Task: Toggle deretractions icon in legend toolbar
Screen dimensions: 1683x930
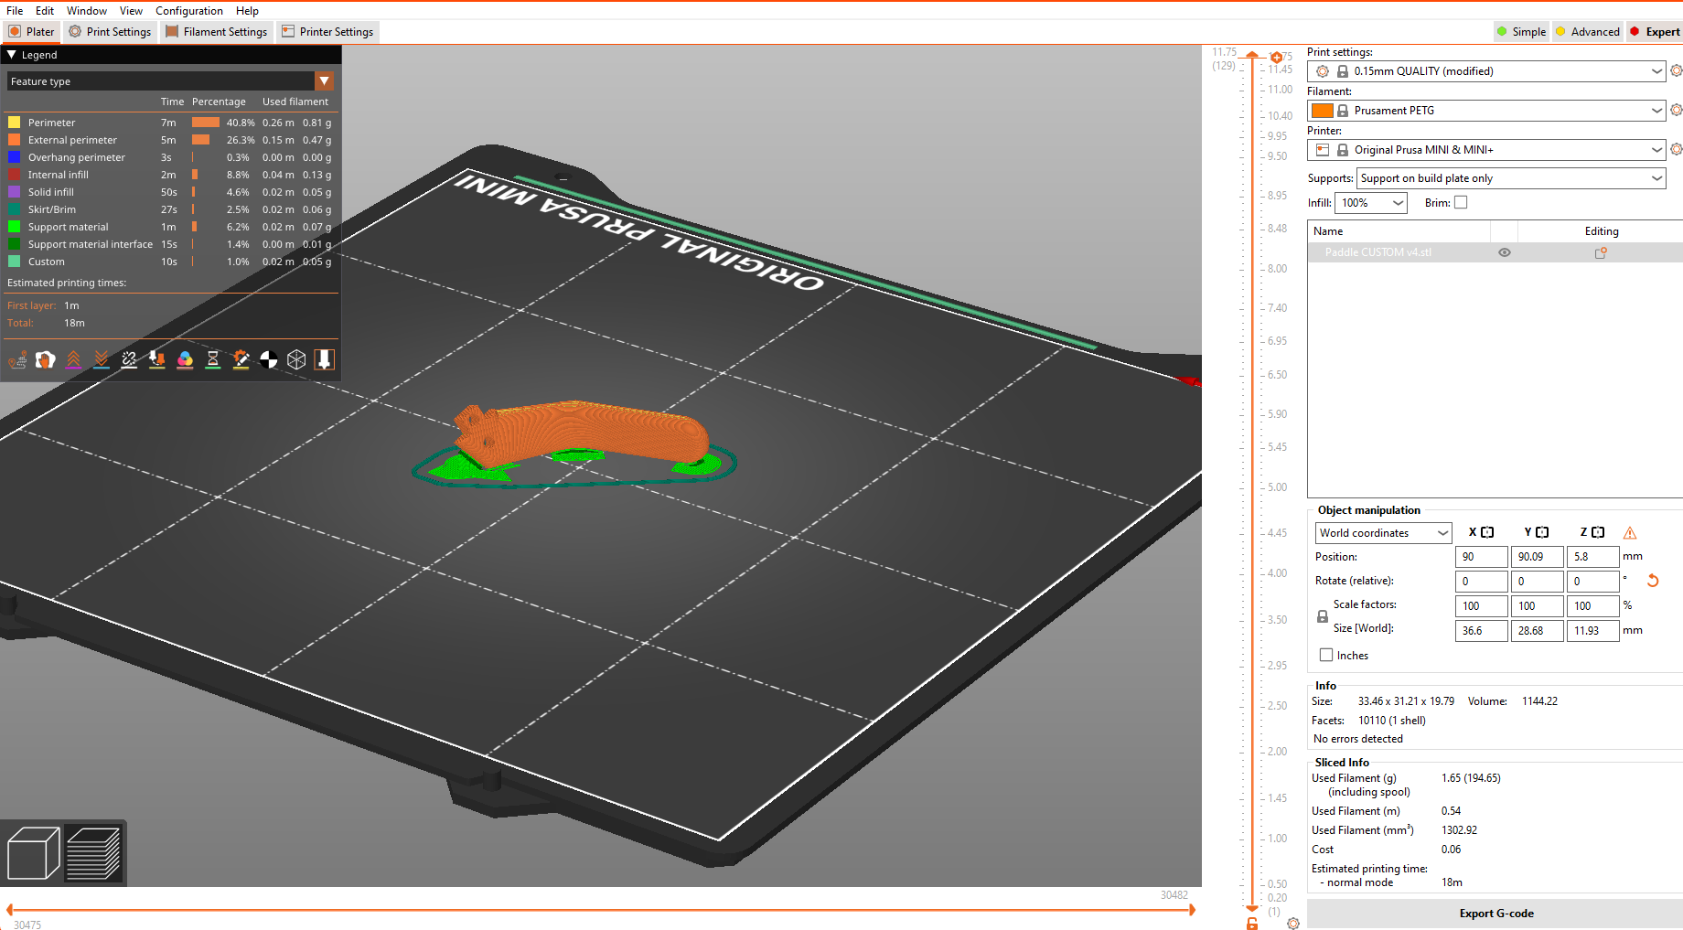Action: click(102, 360)
